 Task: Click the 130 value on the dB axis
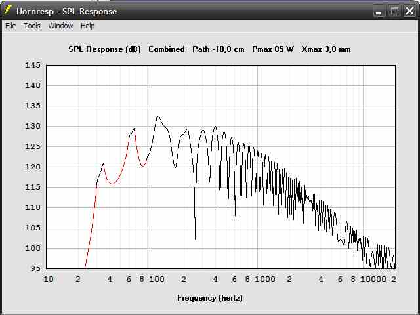coord(33,126)
